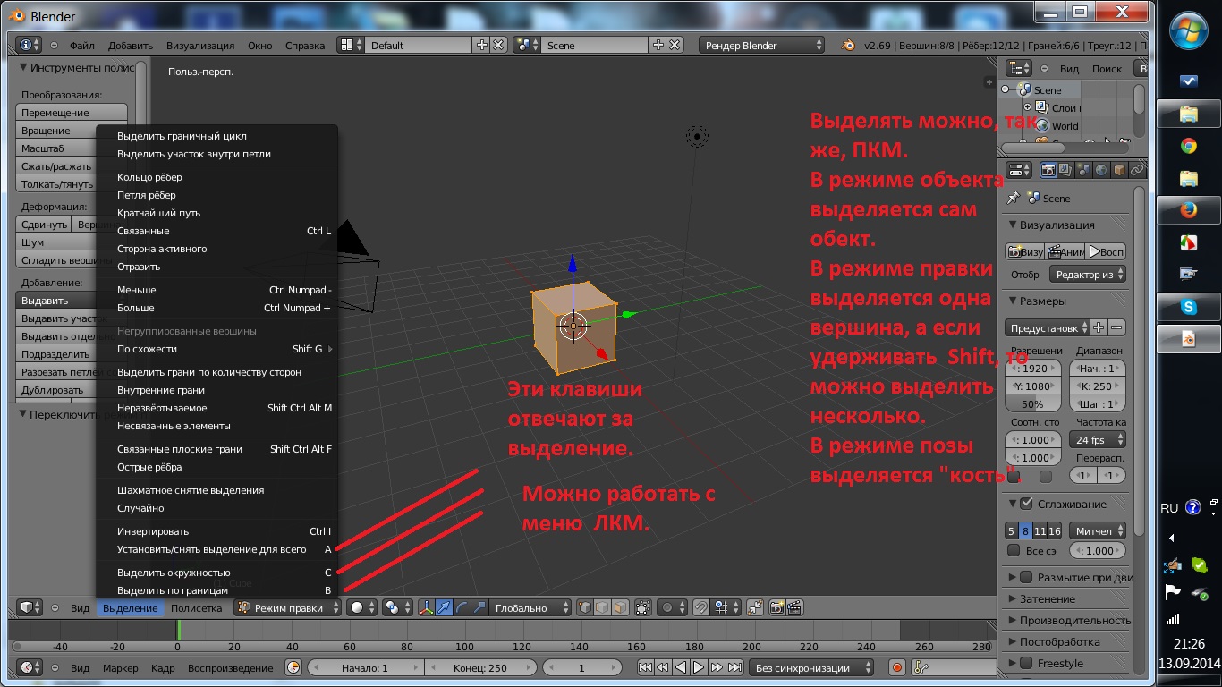Enable the Все сэ checkbox
The height and width of the screenshot is (687, 1222).
pyautogui.click(x=1014, y=550)
